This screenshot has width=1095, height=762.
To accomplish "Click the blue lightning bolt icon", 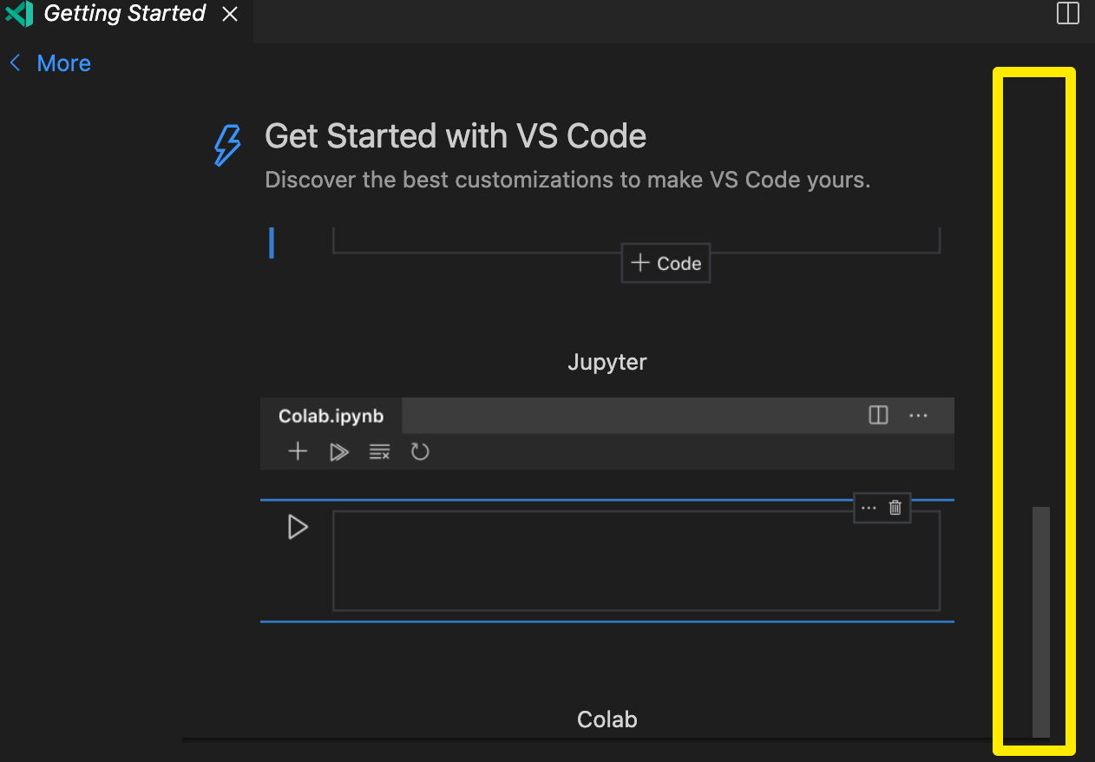I will pyautogui.click(x=227, y=145).
